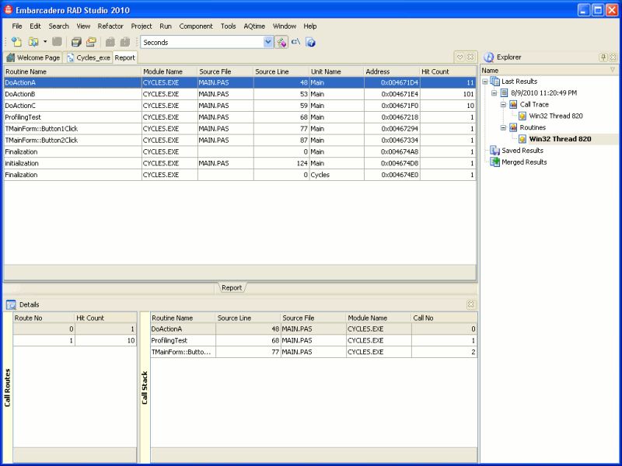This screenshot has width=622, height=466.
Task: Toggle the Details panel close control
Action: [470, 304]
